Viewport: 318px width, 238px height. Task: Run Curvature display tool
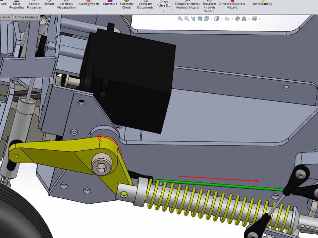110,3
